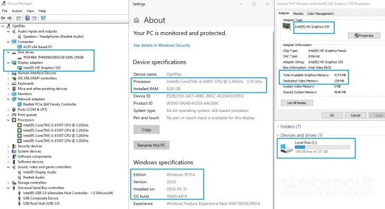Click the Forward arrow in Device Manager toolbar
Viewport: 385px width, 209px height.
pos(10,18)
